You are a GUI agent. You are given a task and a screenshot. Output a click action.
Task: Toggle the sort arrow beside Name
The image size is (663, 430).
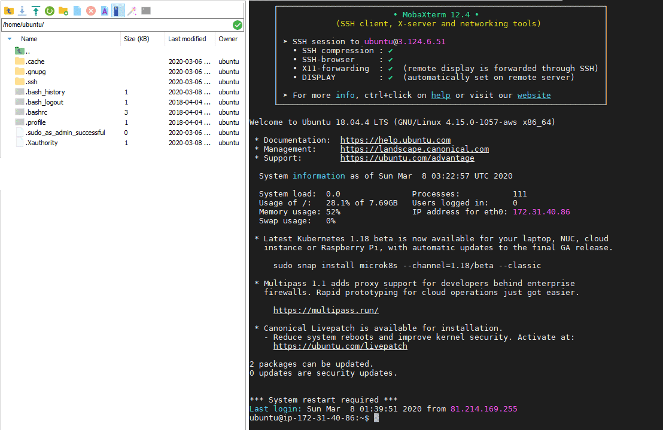(x=10, y=39)
